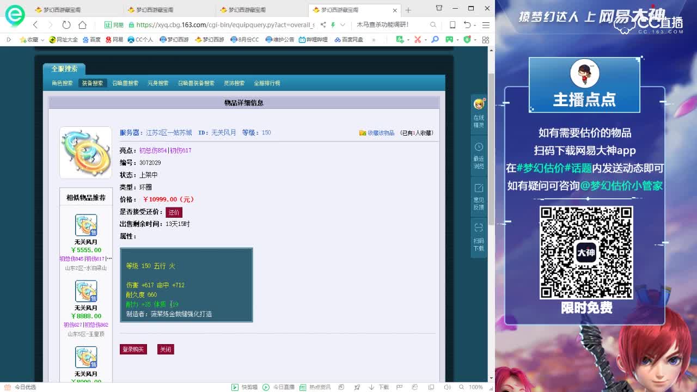Click the 下载 download arrow icon
The height and width of the screenshot is (392, 697).
(371, 387)
